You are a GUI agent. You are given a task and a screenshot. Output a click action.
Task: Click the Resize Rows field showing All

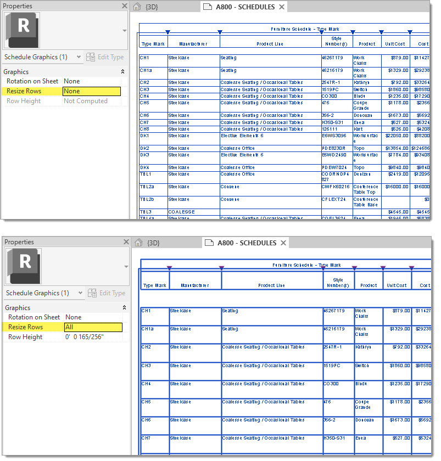(93, 327)
